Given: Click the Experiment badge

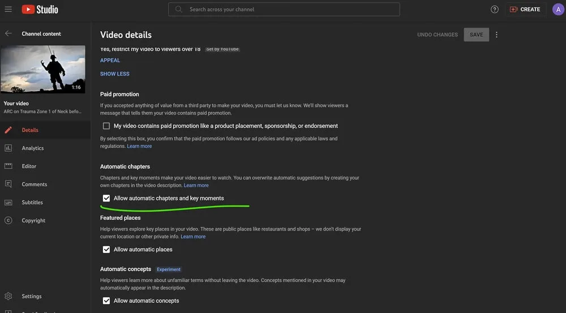Looking at the screenshot, I should pos(169,269).
